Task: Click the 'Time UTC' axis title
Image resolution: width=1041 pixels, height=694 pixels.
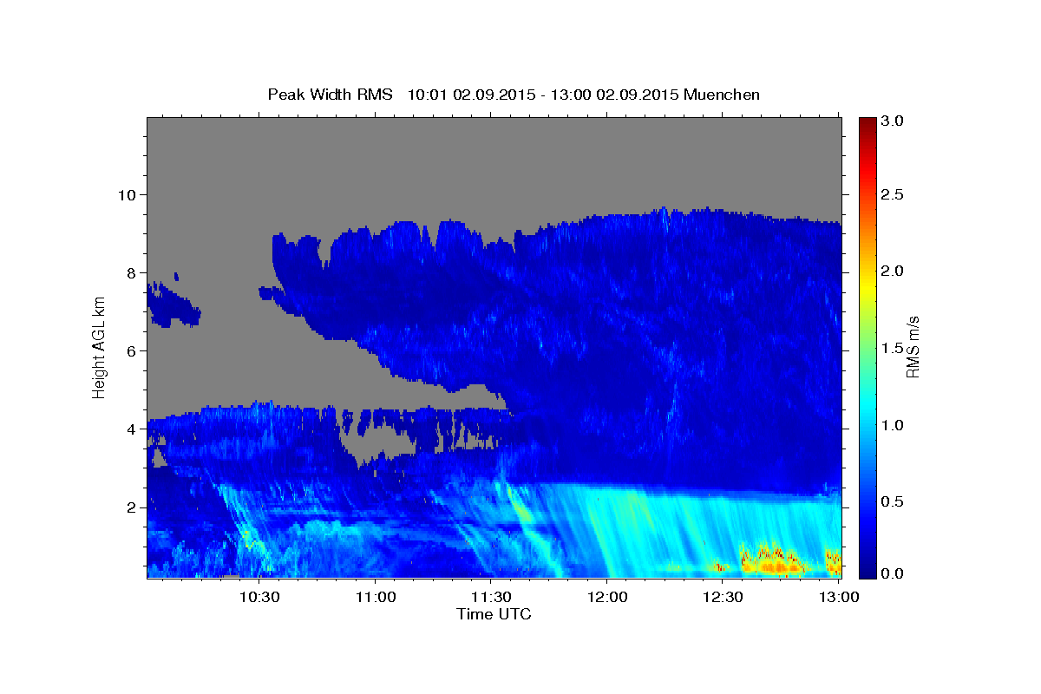Action: [x=494, y=614]
